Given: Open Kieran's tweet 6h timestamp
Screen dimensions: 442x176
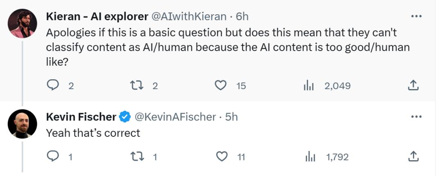Looking at the screenshot, I should 242,16.
